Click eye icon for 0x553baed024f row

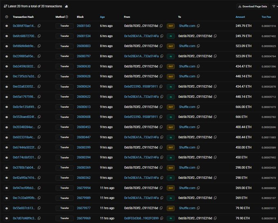(x=7, y=117)
